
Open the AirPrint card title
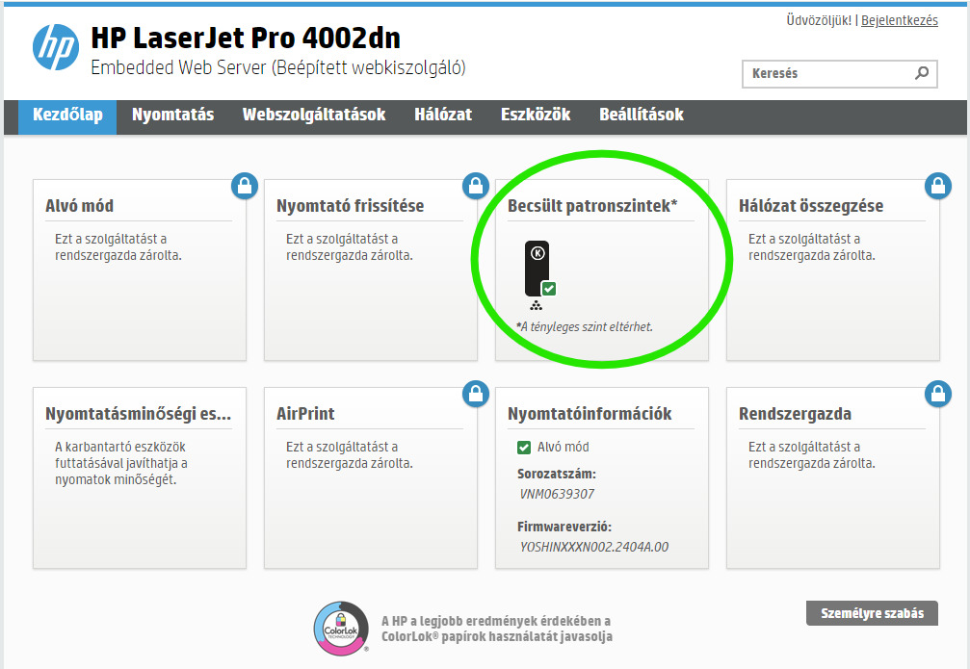pos(305,414)
